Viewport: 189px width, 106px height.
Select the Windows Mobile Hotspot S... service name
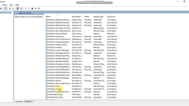click(59, 58)
